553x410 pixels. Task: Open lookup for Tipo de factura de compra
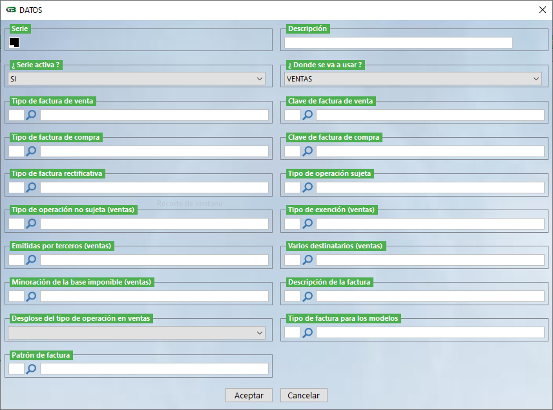coord(31,151)
